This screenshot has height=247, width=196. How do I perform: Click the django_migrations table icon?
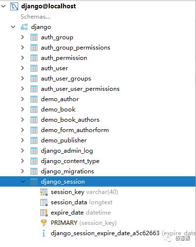34,171
